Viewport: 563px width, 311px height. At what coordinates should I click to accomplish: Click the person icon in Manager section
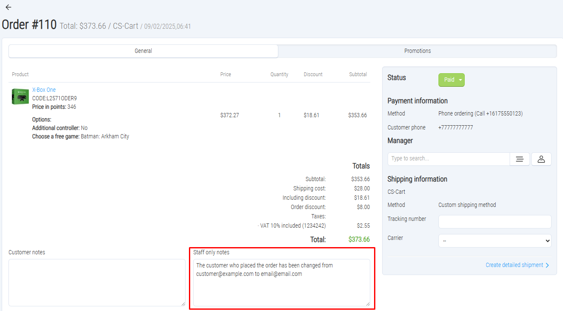tap(541, 159)
